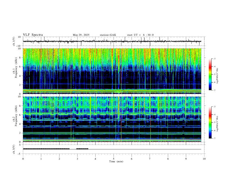
Task: Click the "-5" tick on lower colorbar
Action: [x=214, y=122]
